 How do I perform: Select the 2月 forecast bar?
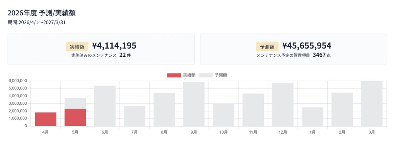point(342,110)
